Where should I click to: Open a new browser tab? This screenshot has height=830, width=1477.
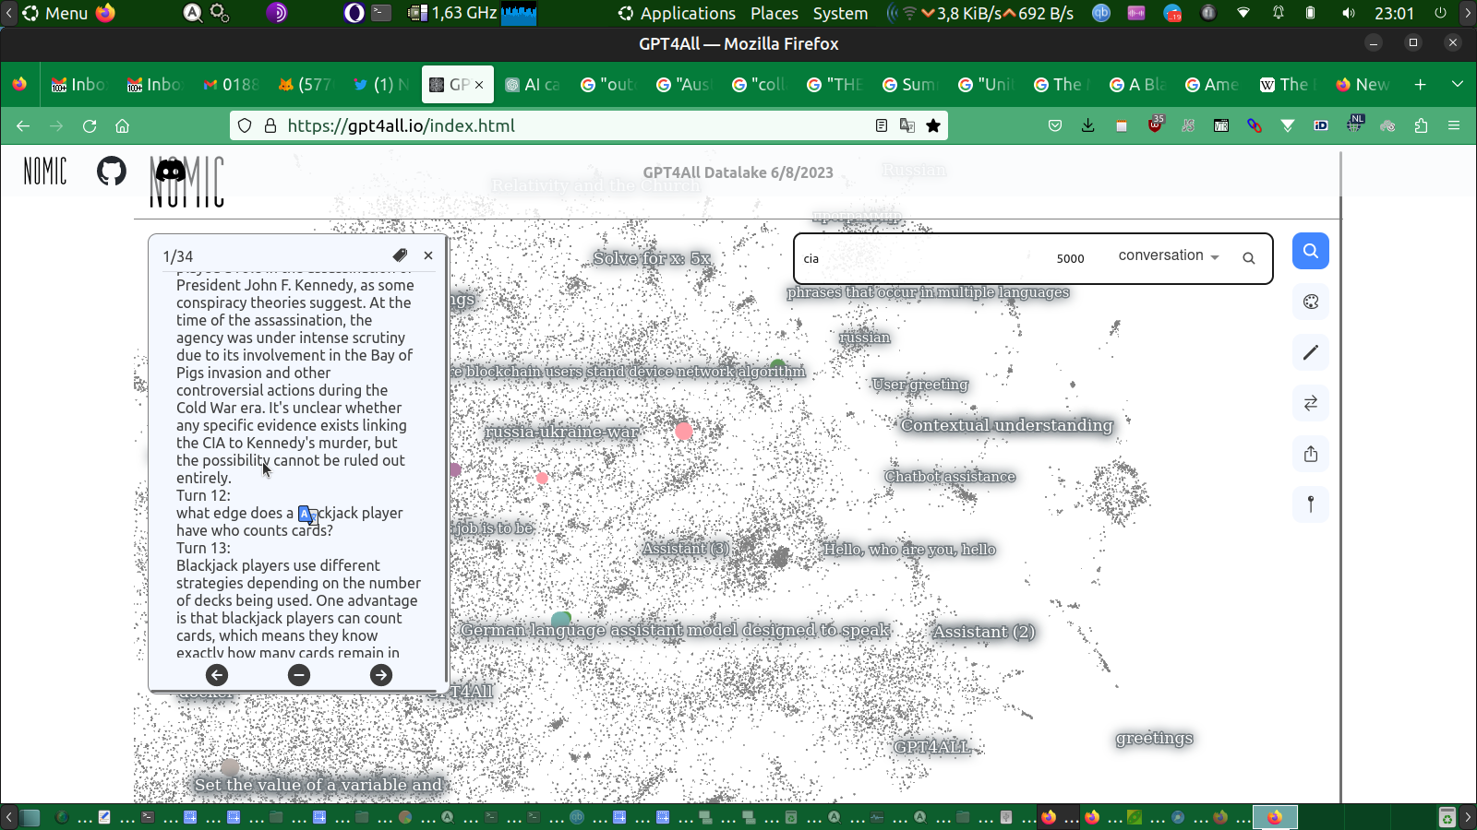(x=1421, y=84)
